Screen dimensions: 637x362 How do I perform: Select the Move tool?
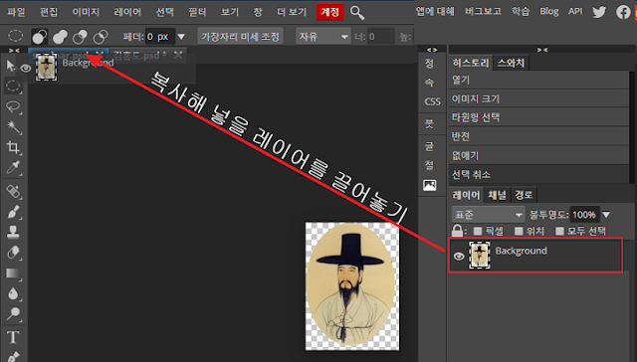(x=11, y=66)
